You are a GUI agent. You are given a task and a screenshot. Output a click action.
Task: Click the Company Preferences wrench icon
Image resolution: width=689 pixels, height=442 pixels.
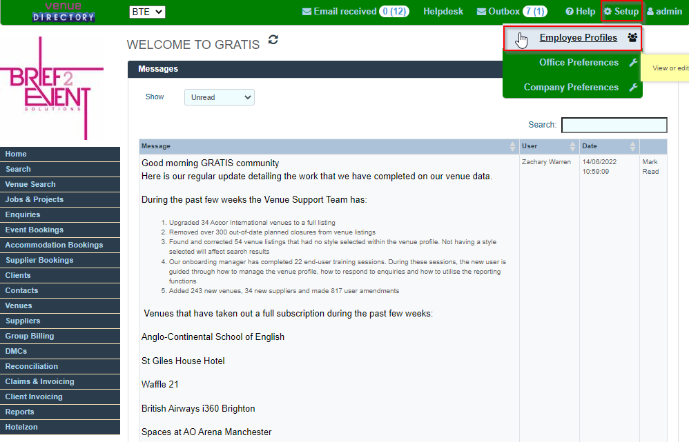pyautogui.click(x=633, y=88)
